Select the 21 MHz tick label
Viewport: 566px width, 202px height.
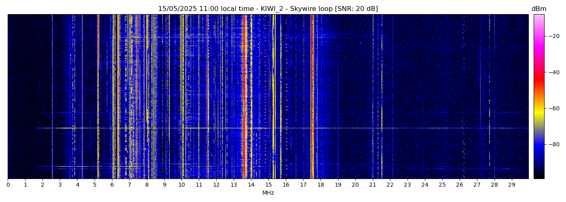coord(373,185)
